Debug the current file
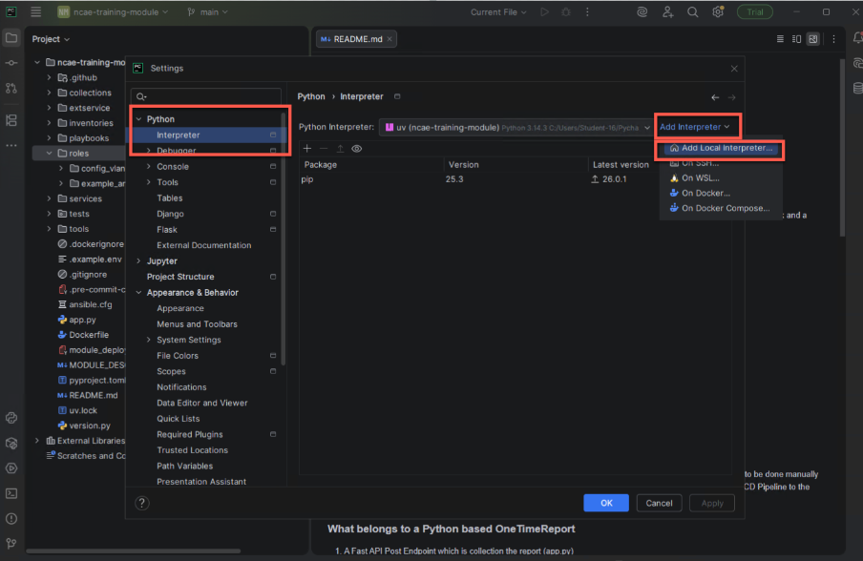The height and width of the screenshot is (561, 863). point(566,11)
